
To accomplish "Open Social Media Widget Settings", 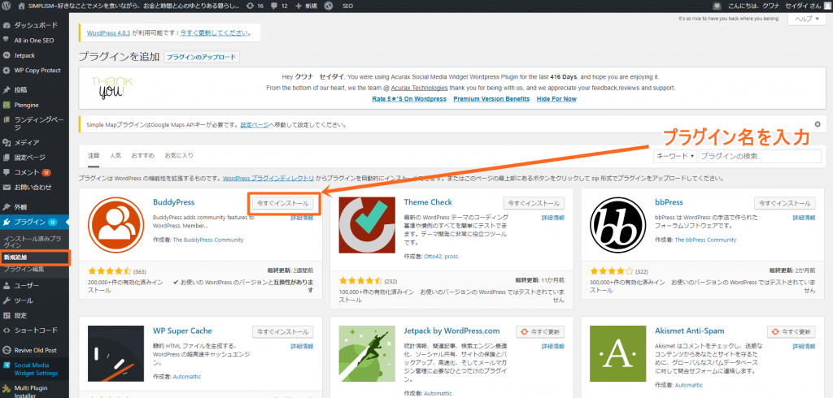I will click(34, 369).
